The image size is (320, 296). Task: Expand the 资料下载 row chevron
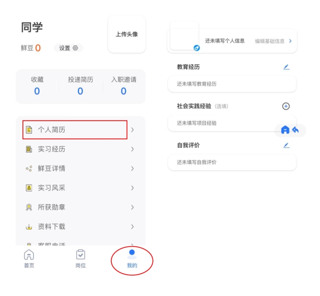click(133, 227)
